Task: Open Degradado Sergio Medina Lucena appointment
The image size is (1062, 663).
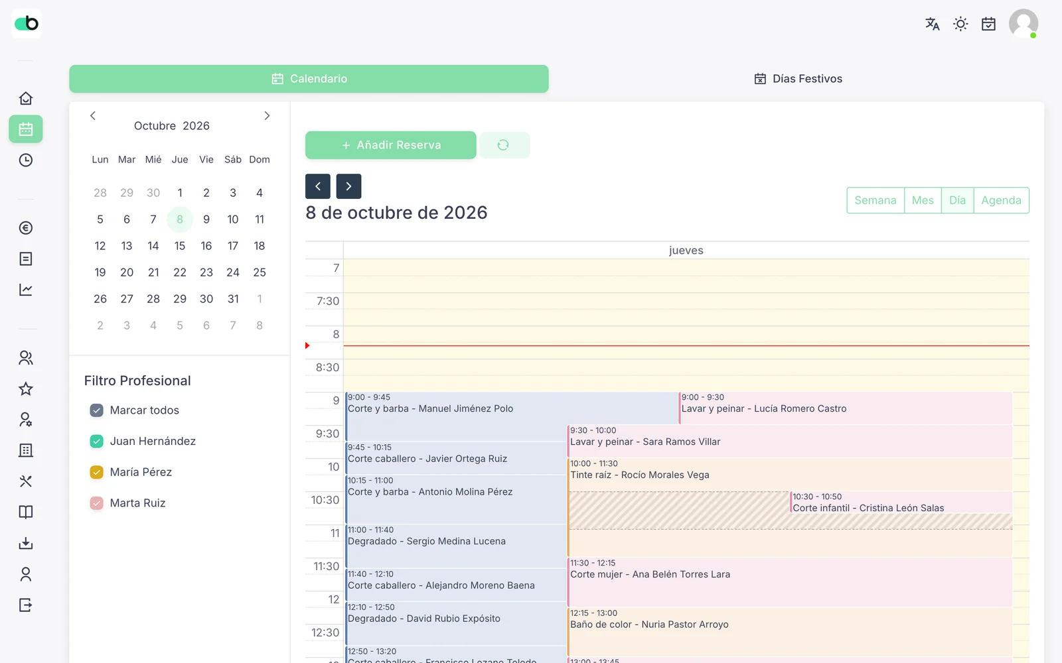Action: (x=455, y=546)
